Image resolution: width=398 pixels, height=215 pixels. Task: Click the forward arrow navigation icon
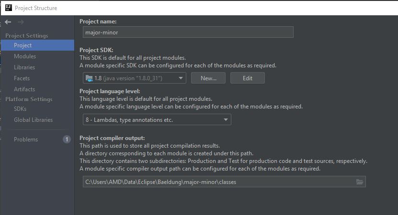[x=21, y=22]
